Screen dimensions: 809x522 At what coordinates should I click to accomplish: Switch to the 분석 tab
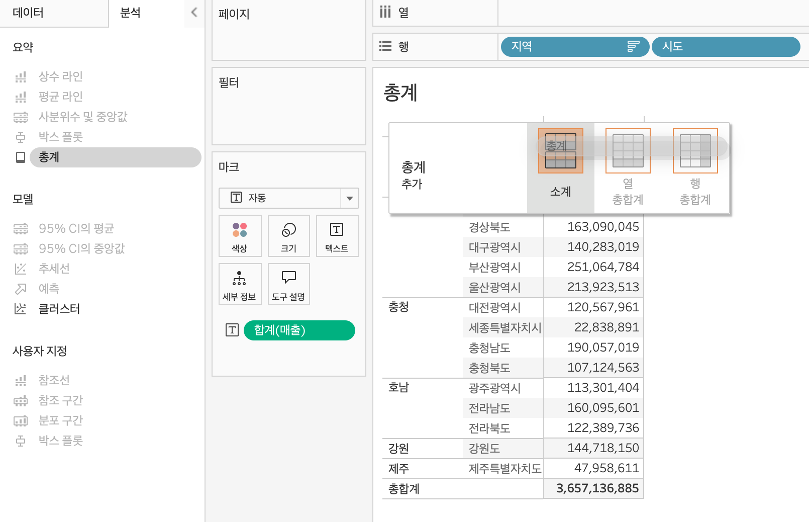130,13
